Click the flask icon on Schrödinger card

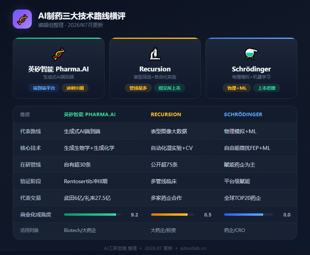coord(251,54)
